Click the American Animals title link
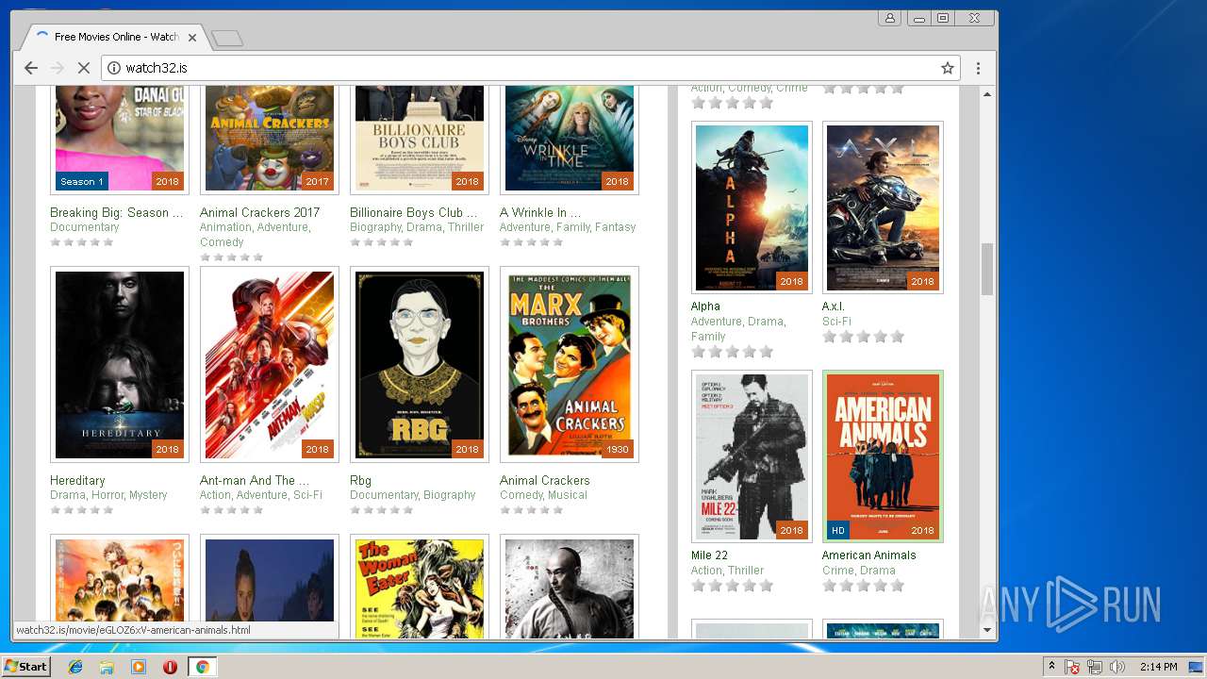This screenshot has width=1207, height=679. tap(868, 555)
